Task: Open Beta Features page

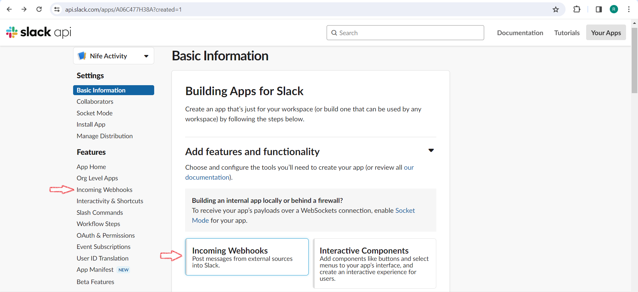Action: coord(95,282)
